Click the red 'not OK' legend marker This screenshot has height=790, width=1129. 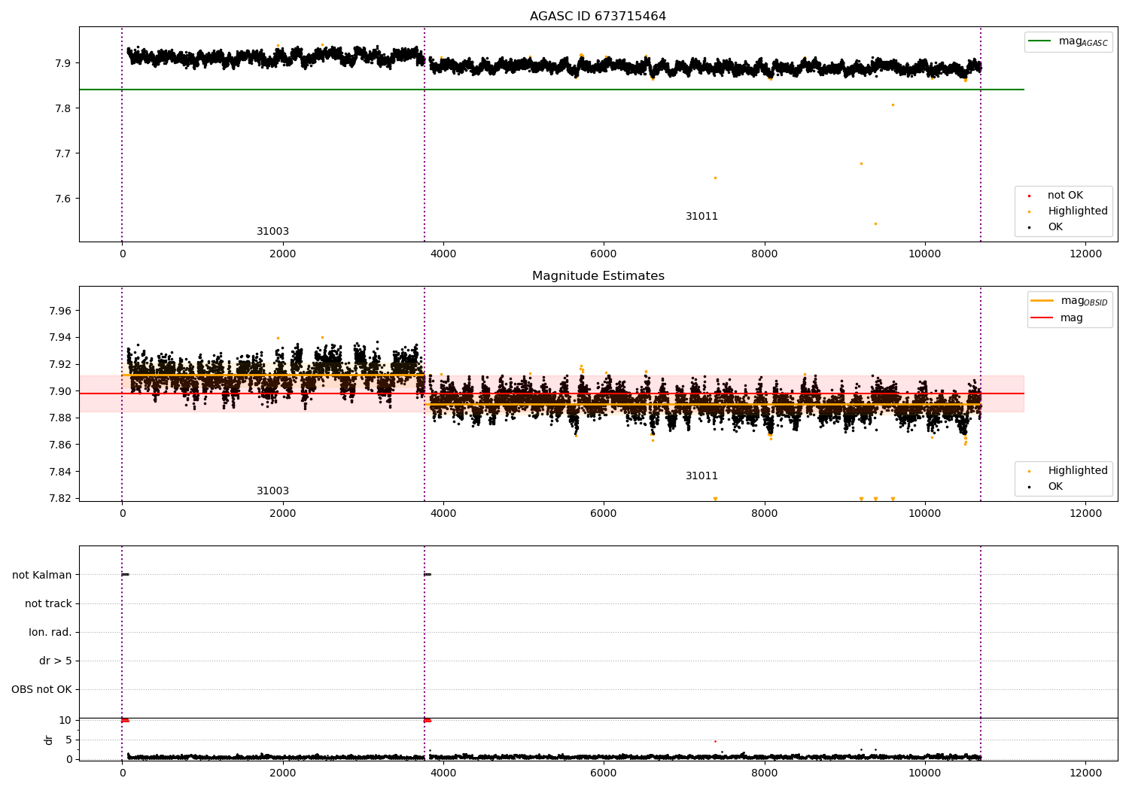[1029, 196]
